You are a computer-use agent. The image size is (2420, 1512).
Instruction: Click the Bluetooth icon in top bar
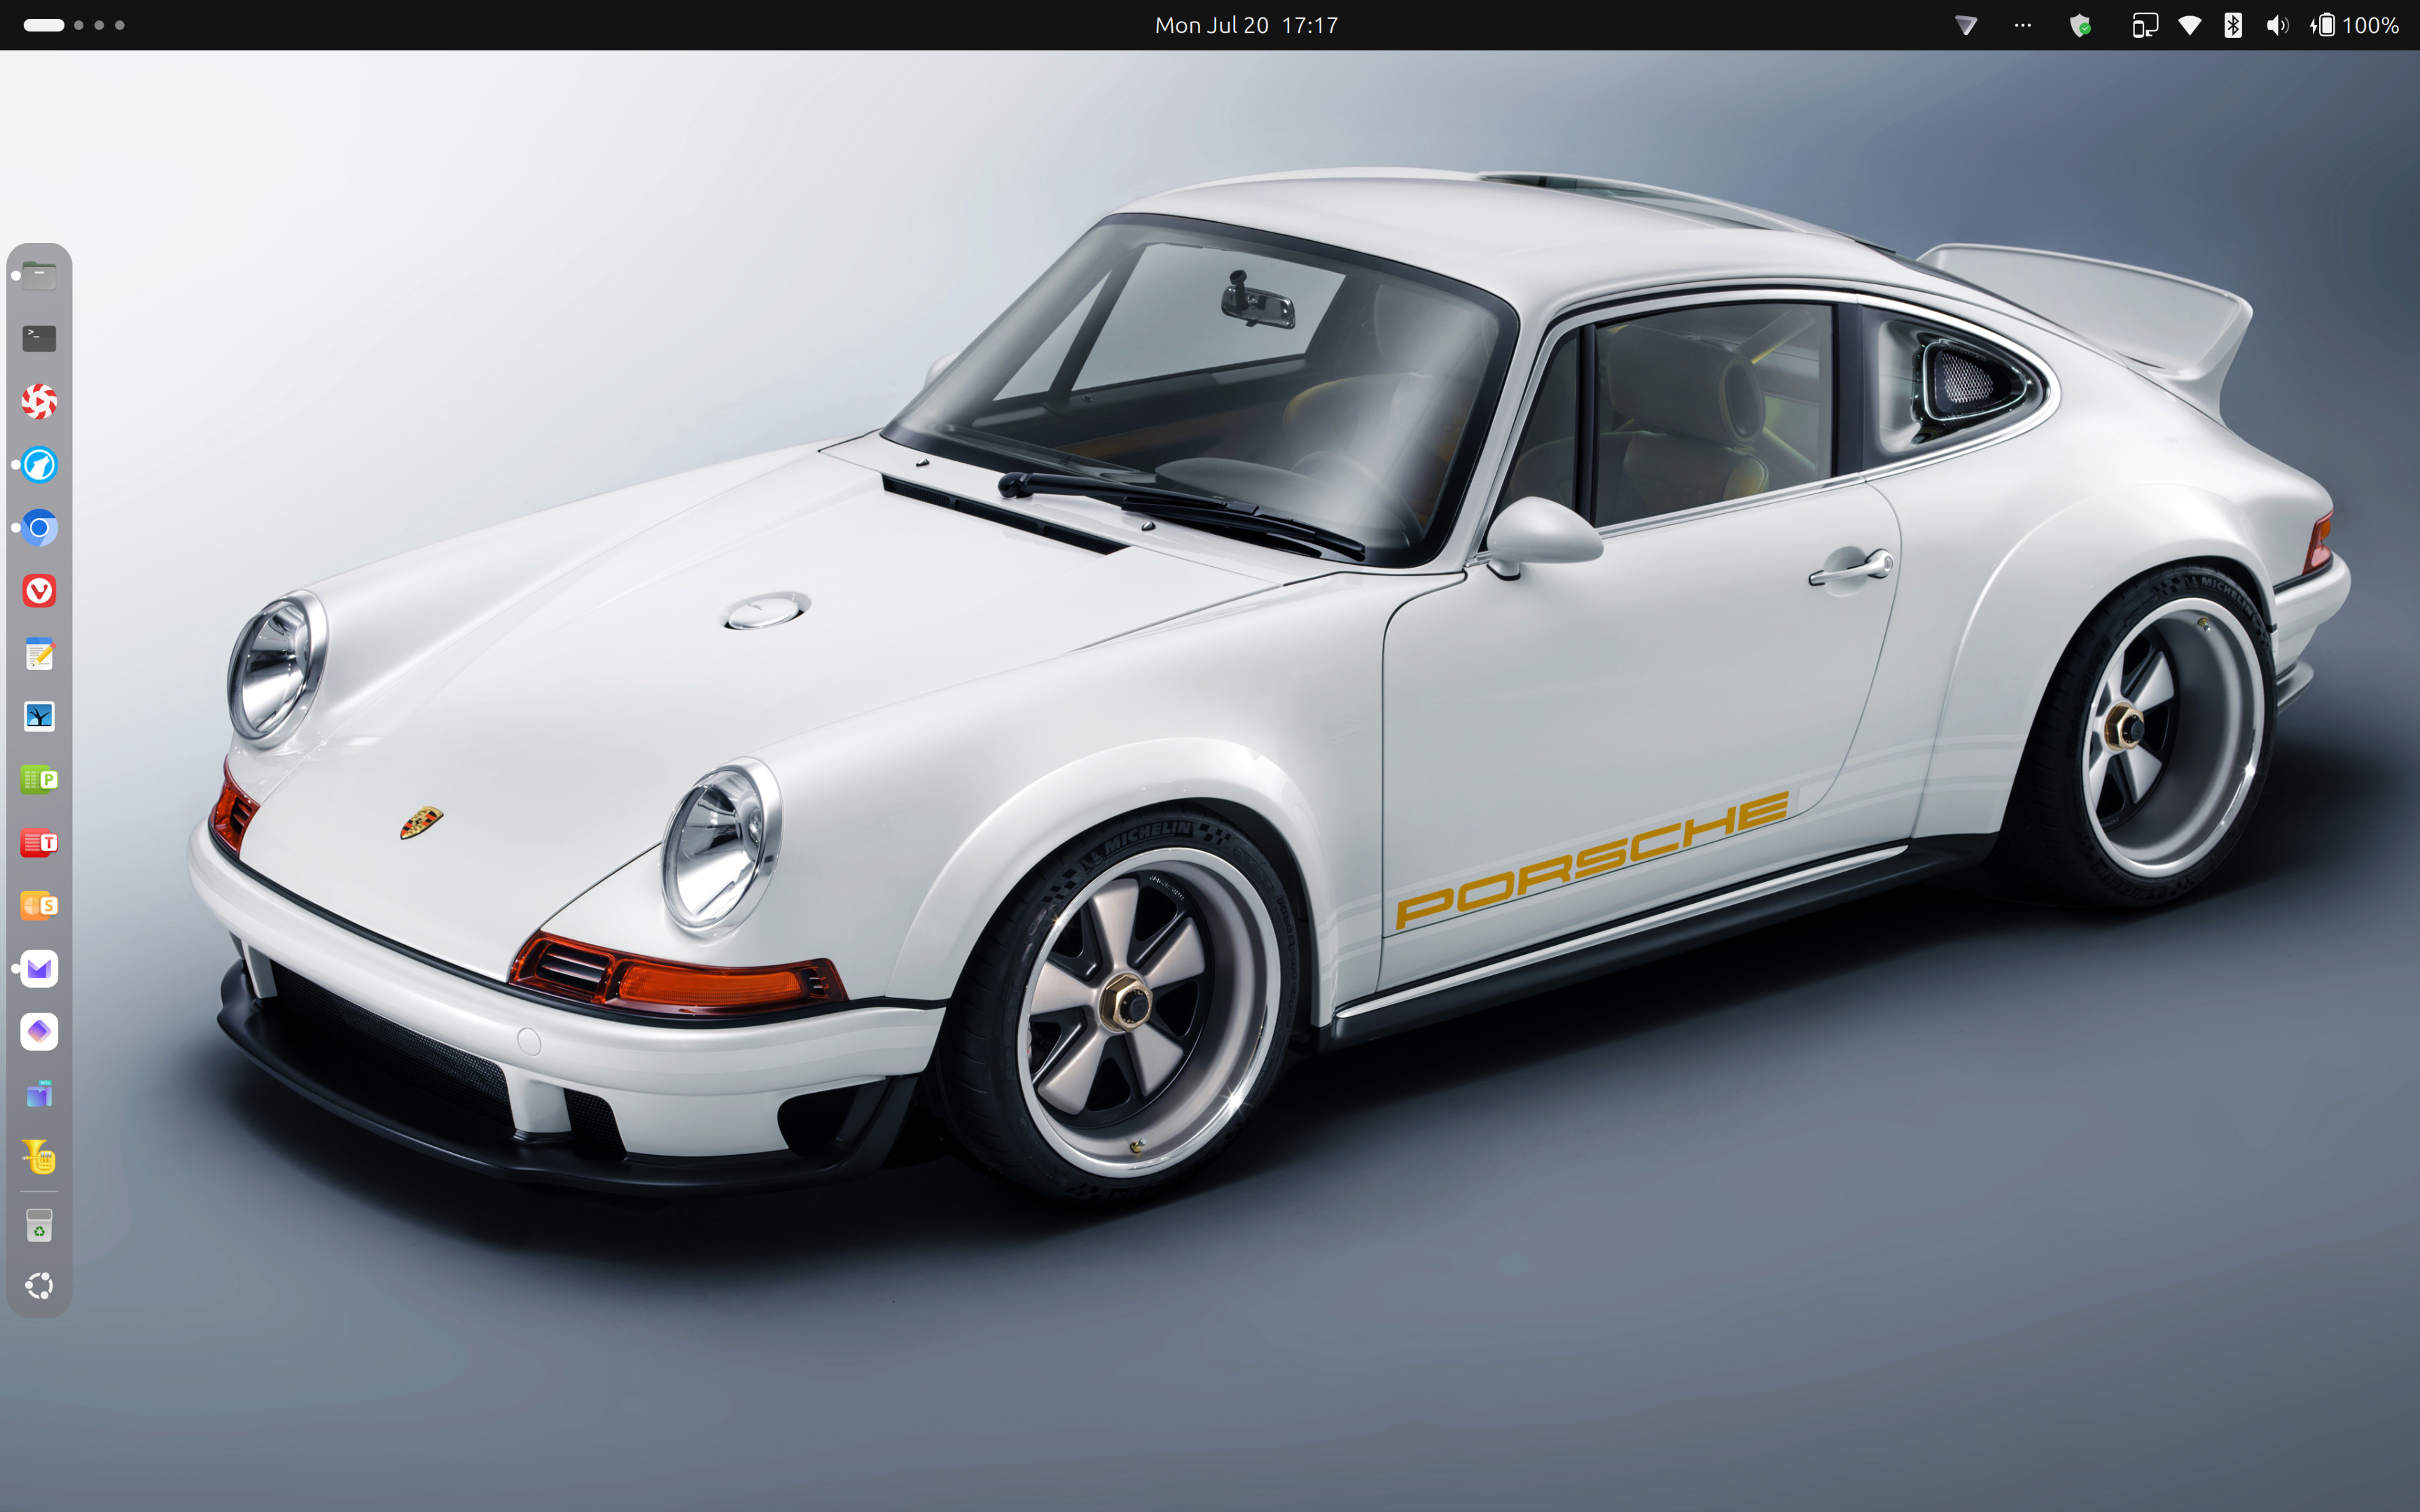[2233, 25]
